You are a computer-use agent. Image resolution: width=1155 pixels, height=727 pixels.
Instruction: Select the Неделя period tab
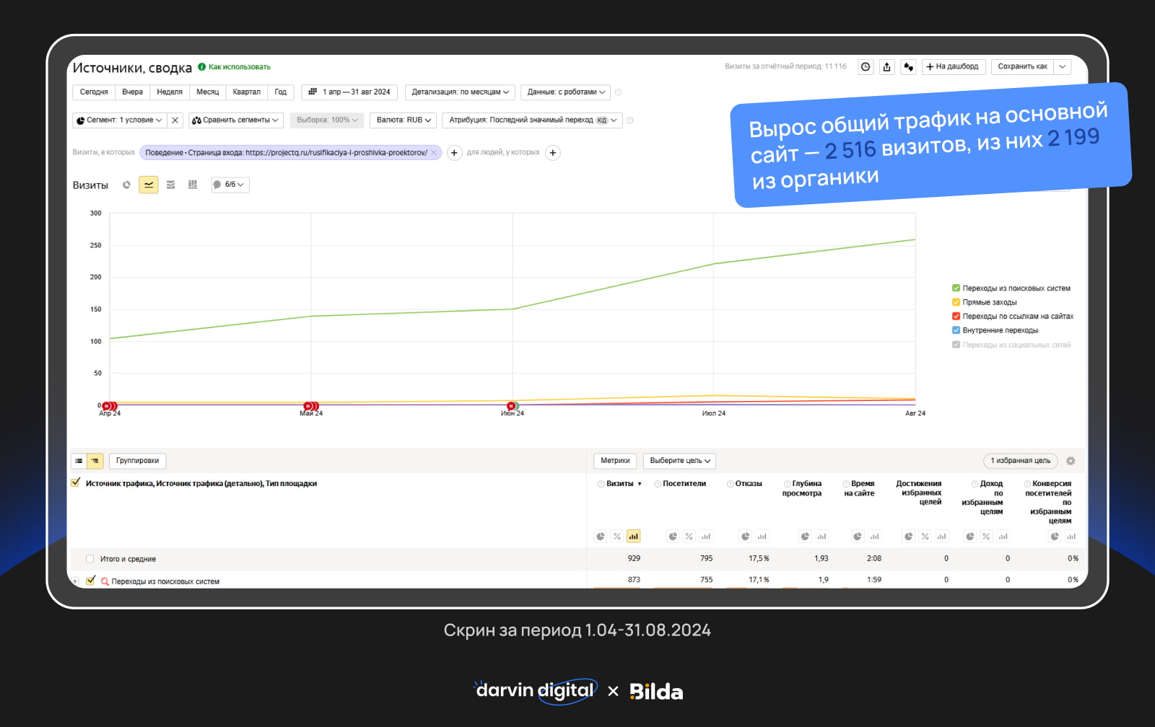(170, 92)
